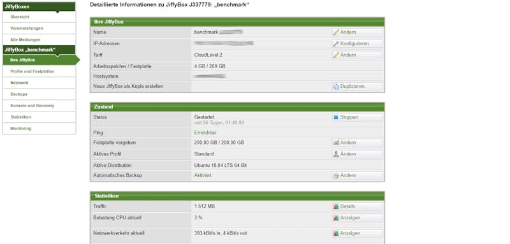Image resolution: width=510 pixels, height=244 pixels.
Task: Click the pencil icon in the Tarif row
Action: 336,55
